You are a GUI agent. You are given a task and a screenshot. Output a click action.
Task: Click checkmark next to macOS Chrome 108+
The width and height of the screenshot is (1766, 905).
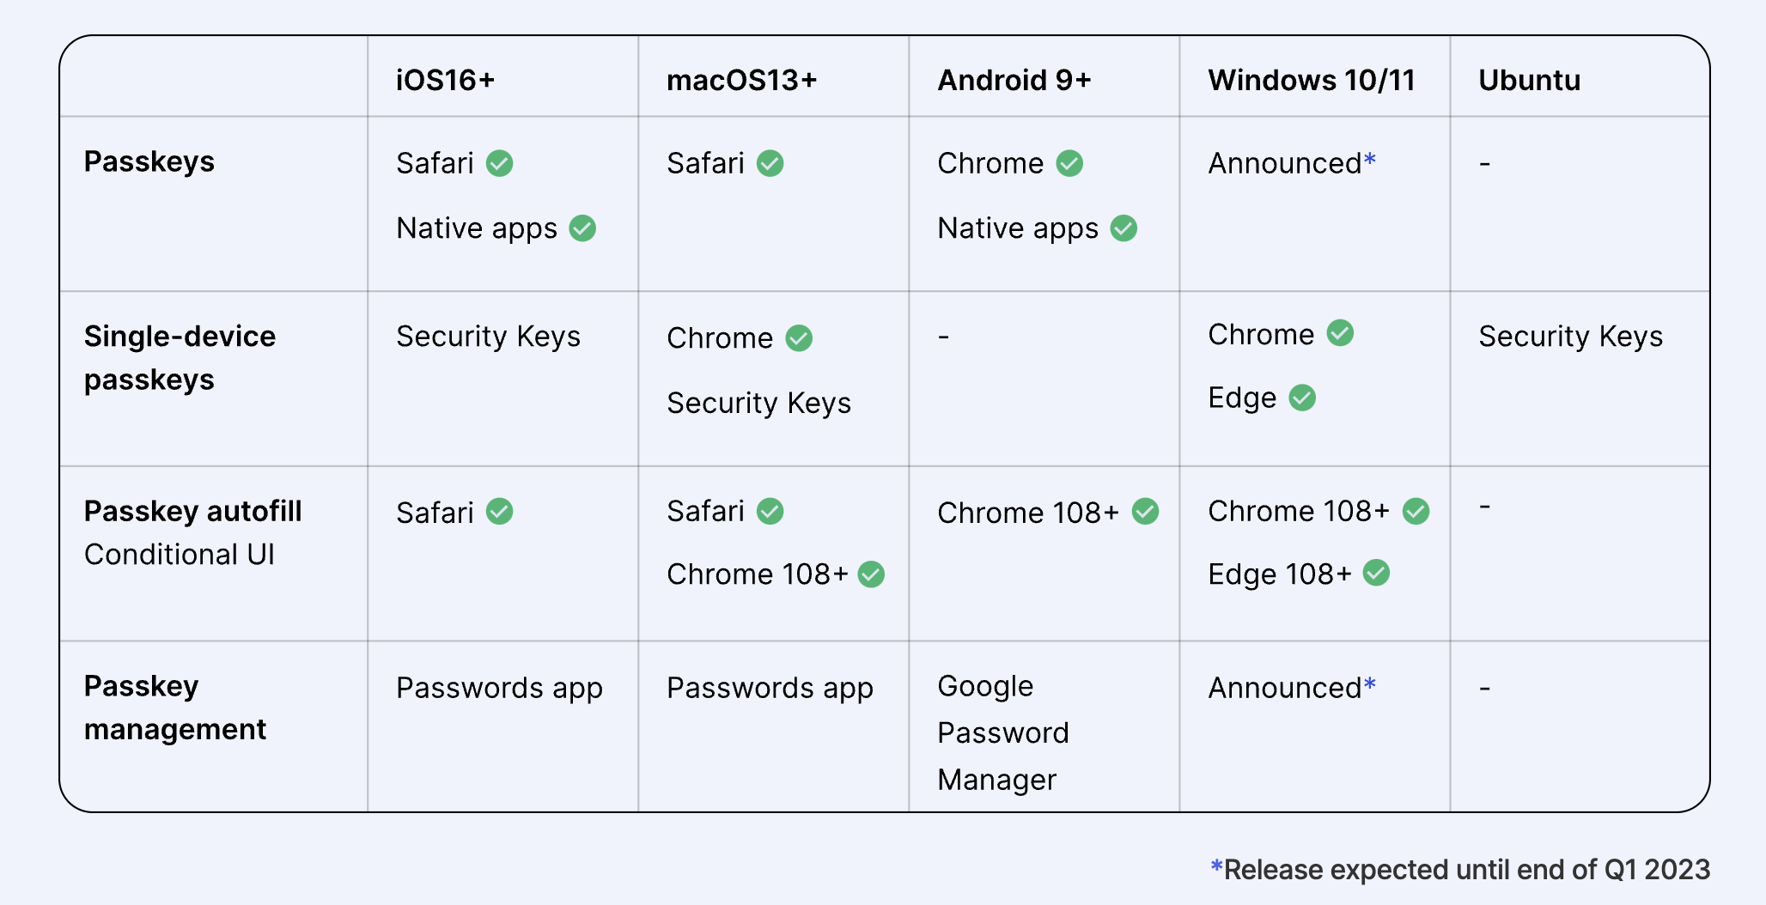click(x=871, y=574)
